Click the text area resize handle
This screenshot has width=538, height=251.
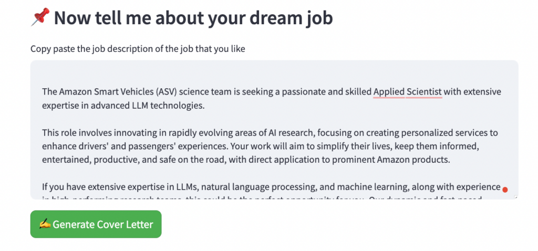(516, 197)
